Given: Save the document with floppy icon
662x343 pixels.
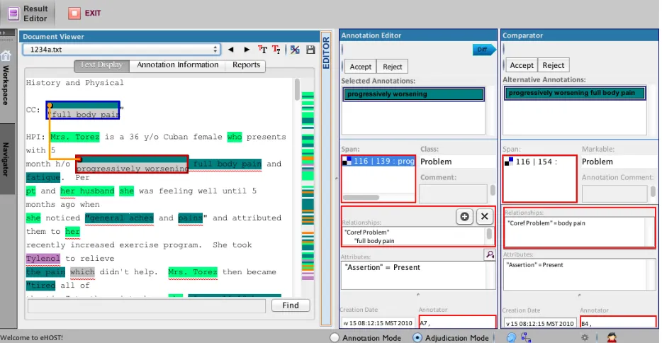Looking at the screenshot, I should [310, 50].
